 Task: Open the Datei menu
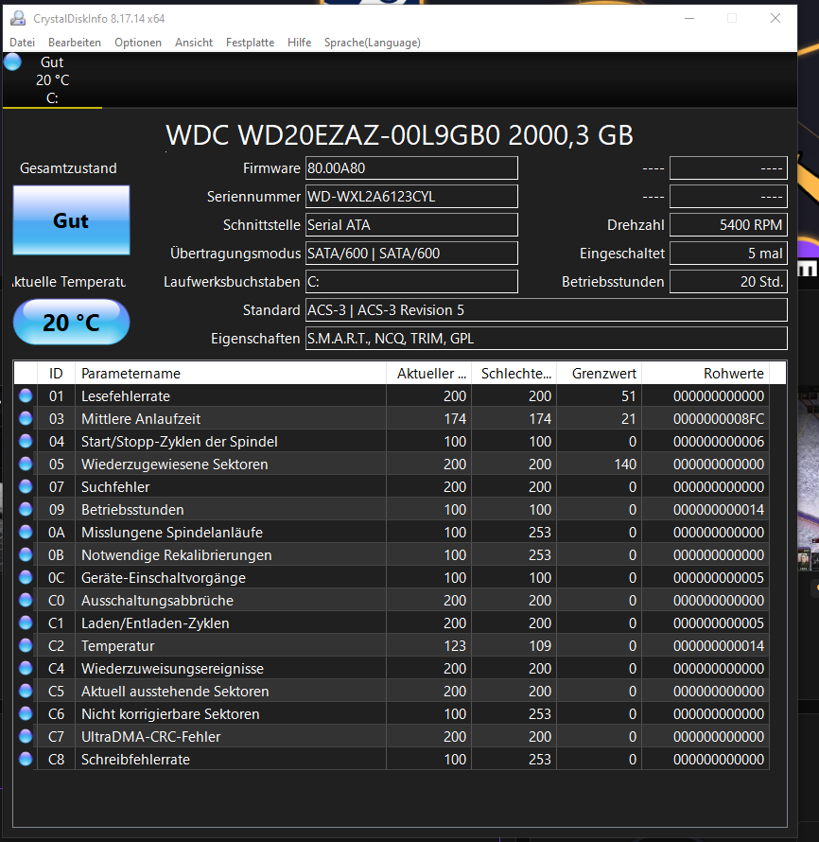point(22,43)
